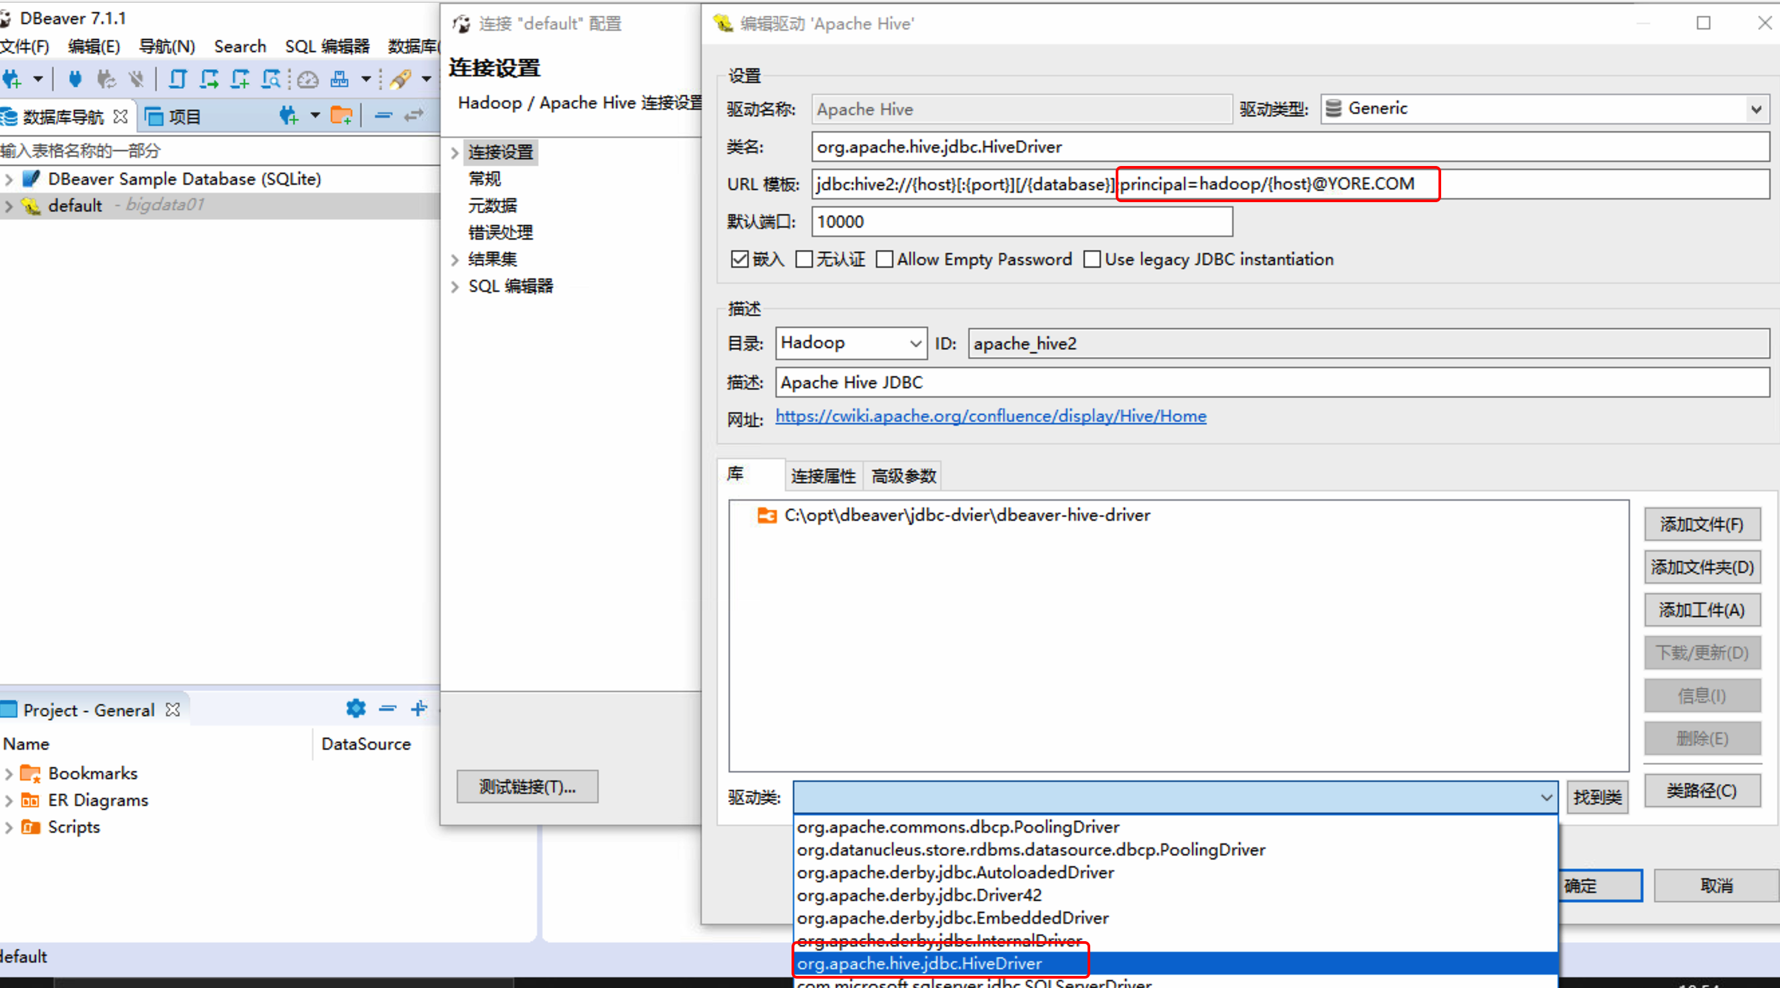Switch to the 高级参数 tab

click(903, 475)
